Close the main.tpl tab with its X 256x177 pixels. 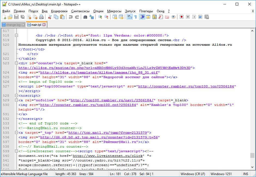click(x=44, y=25)
